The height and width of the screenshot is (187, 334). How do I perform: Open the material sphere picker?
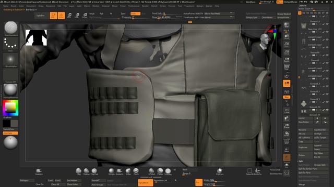coord(10,91)
